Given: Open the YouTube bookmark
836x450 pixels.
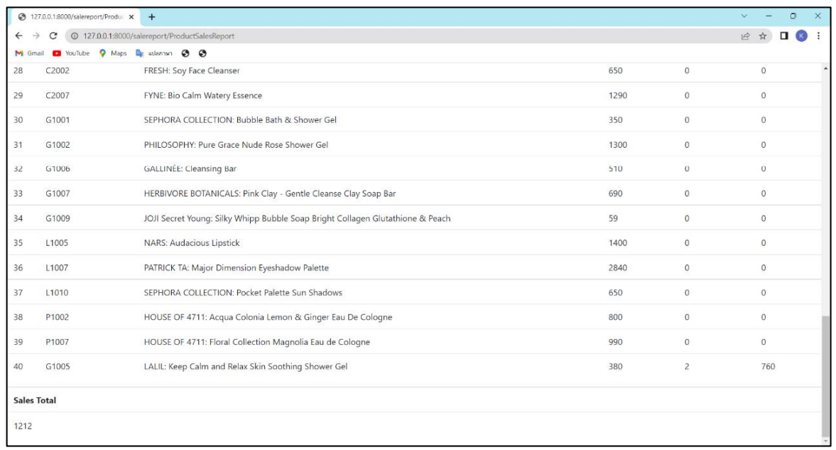Looking at the screenshot, I should click(x=67, y=52).
